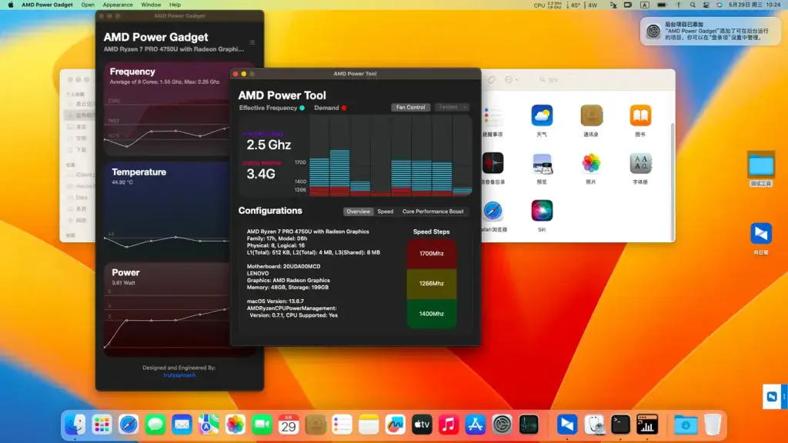Open the AMD Power Gadget app menu

[x=47, y=5]
